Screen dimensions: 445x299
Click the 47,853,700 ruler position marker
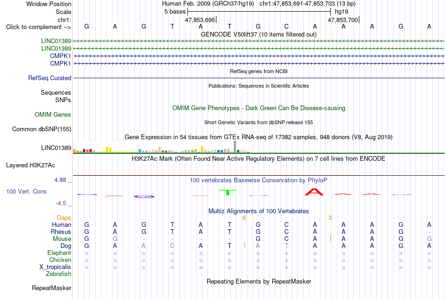click(343, 20)
